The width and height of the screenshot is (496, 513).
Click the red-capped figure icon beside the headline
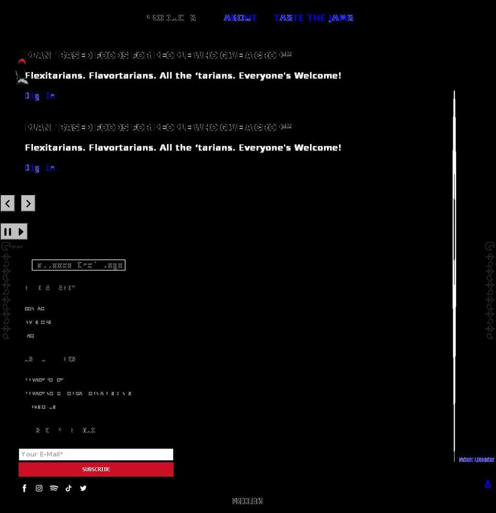[x=21, y=71]
